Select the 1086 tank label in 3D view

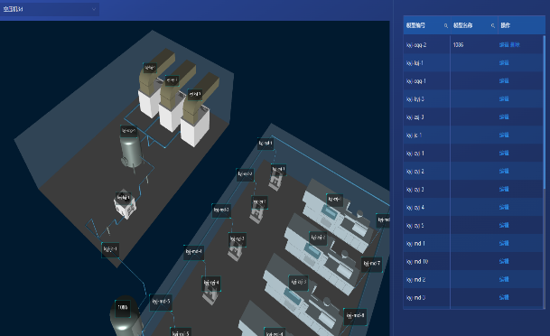coord(123,307)
